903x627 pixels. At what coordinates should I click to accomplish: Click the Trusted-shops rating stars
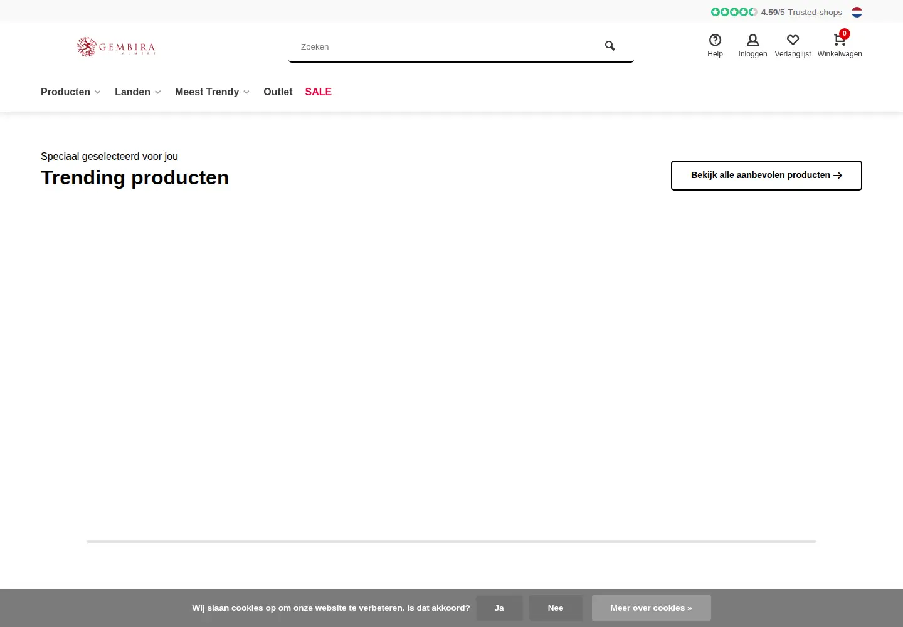734,12
